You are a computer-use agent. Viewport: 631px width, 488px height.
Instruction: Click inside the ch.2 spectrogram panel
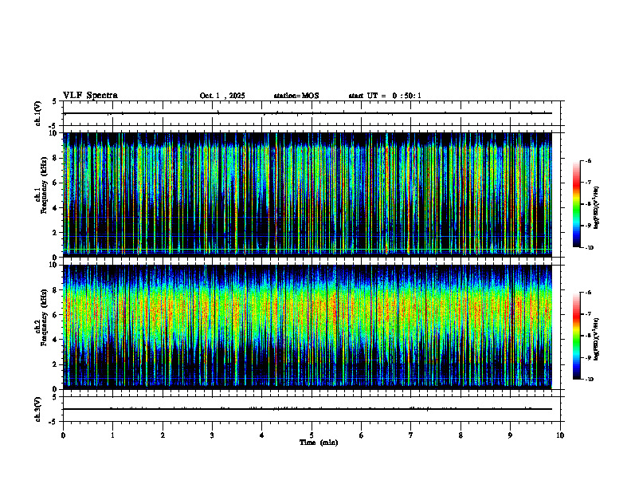[x=308, y=327]
